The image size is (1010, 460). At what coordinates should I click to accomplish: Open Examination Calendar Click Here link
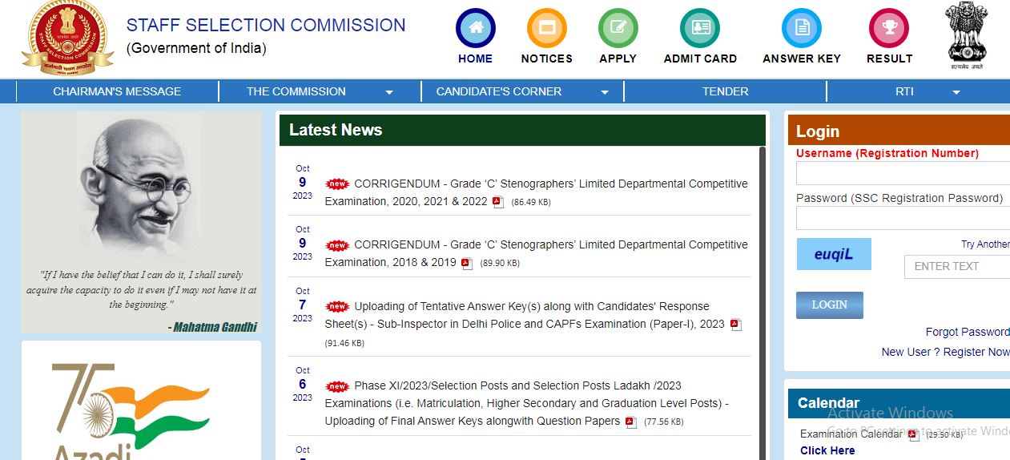827,450
